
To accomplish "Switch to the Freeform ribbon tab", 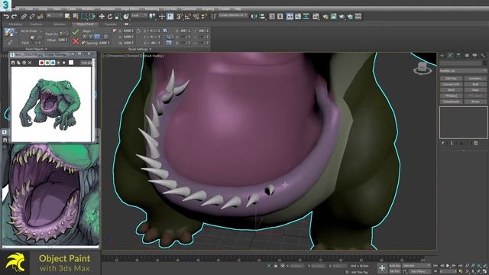I will tap(36, 24).
